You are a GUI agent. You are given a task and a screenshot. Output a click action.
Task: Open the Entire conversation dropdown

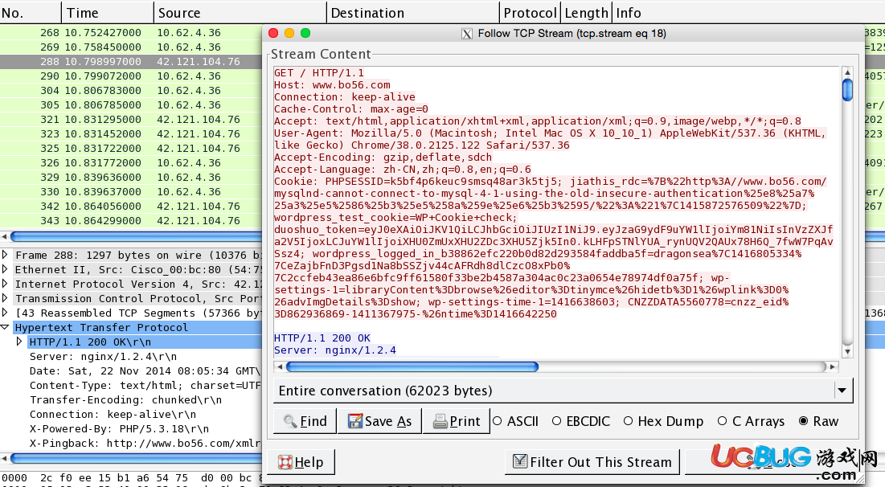tap(842, 391)
